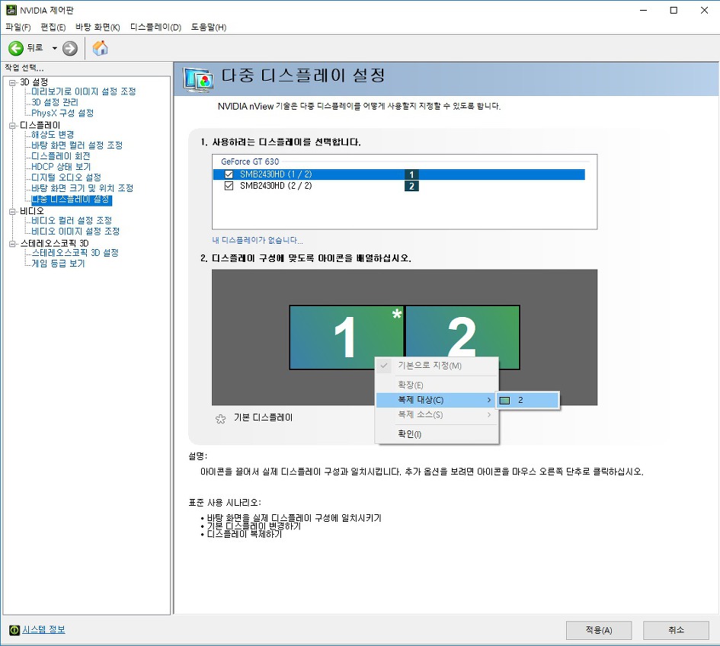Click the display 1 badge in list
This screenshot has height=646, width=720.
click(x=411, y=174)
